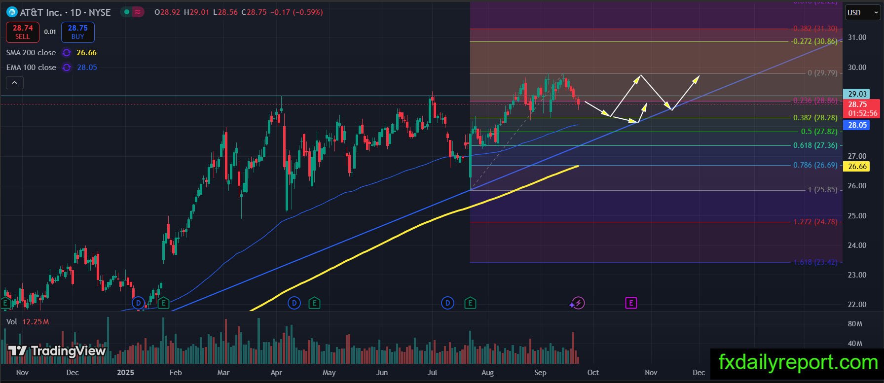Click the Vol 12.25M volume label
This screenshot has width=884, height=383.
(28, 322)
